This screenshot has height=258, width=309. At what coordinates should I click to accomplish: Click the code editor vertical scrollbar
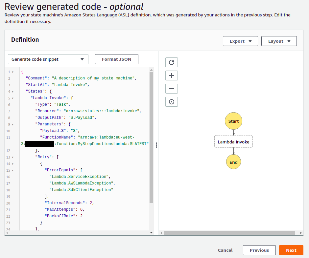[151, 138]
